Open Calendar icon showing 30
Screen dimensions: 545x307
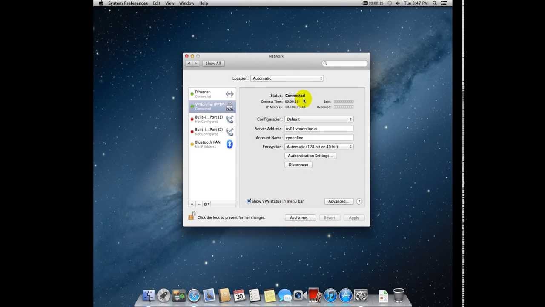coord(239,295)
